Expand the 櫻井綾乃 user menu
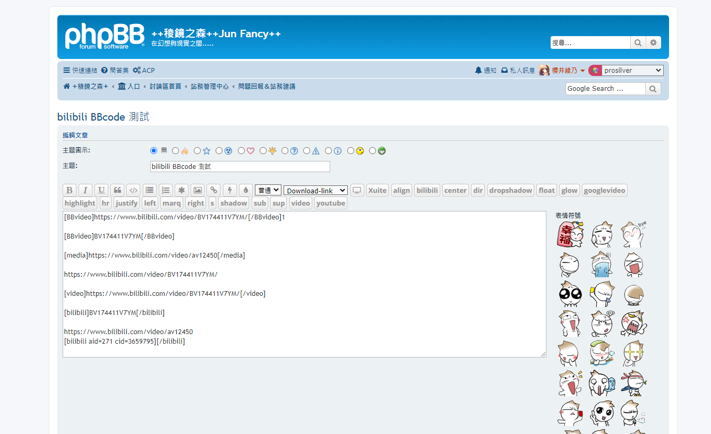711x434 pixels. coord(562,71)
